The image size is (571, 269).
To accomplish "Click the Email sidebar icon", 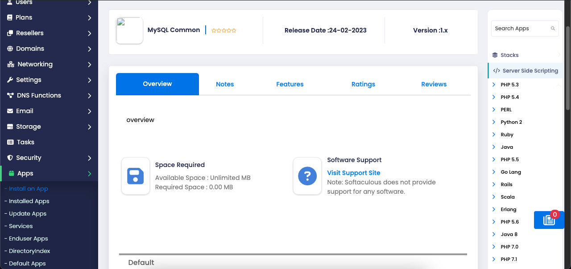I will (10, 111).
